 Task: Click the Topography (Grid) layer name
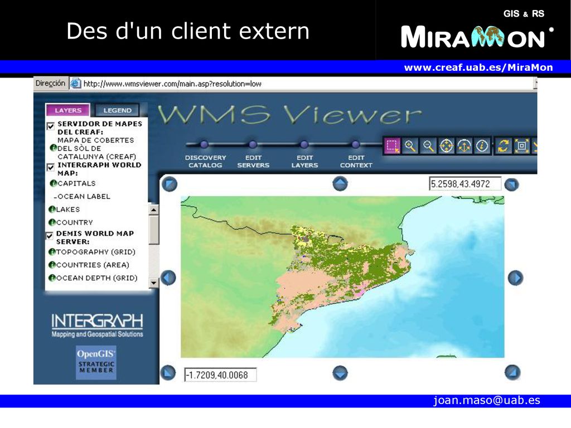[96, 252]
